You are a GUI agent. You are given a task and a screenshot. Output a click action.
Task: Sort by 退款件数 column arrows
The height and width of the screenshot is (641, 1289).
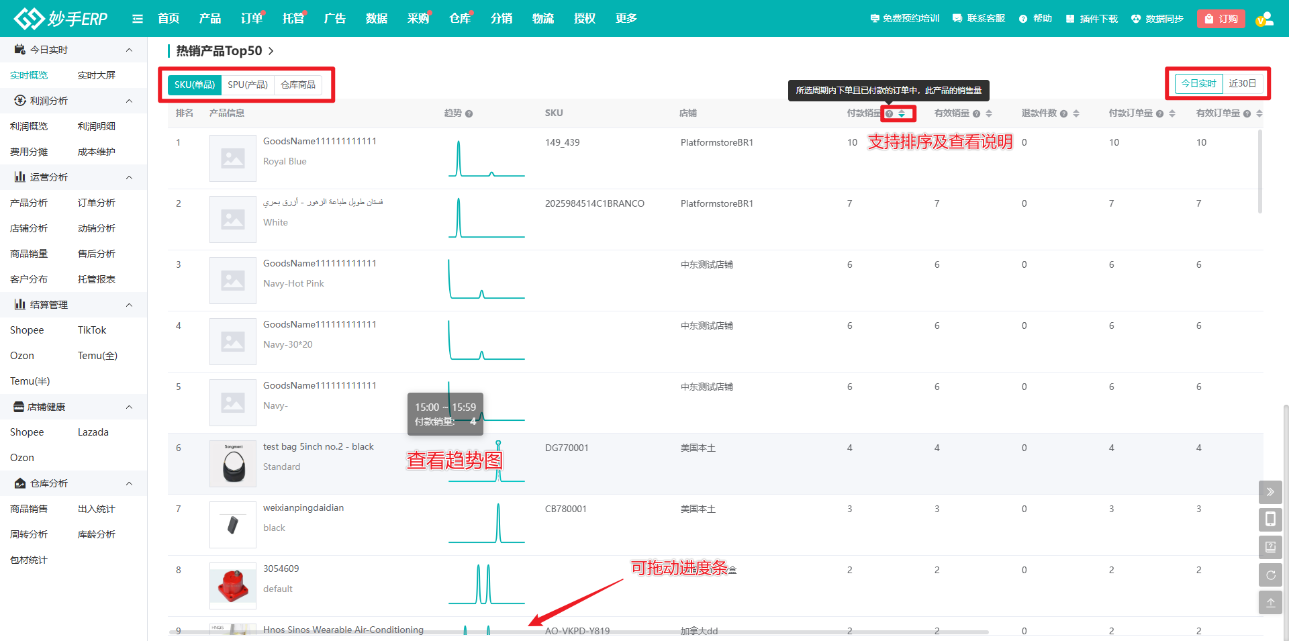[1076, 113]
